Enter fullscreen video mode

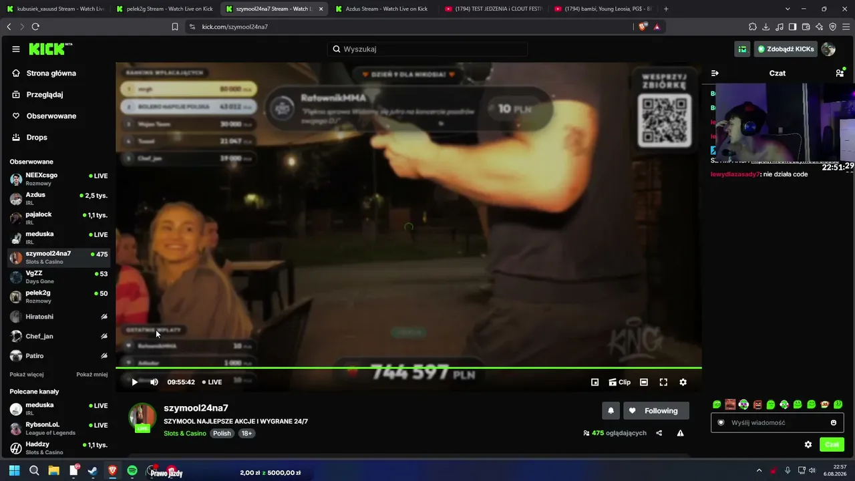[663, 382]
